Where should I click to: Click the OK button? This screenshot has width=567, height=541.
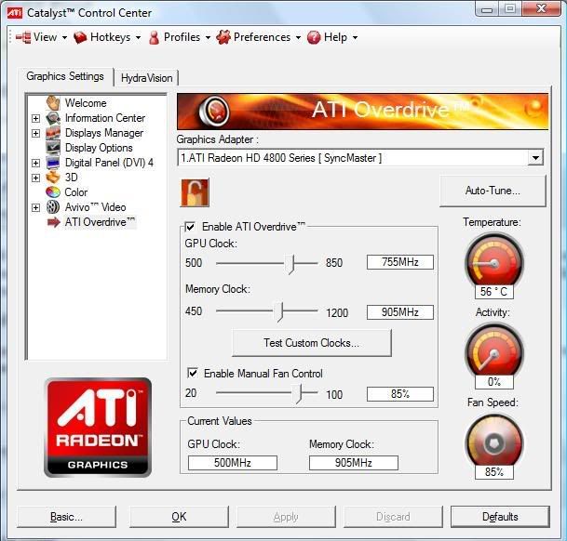179,517
